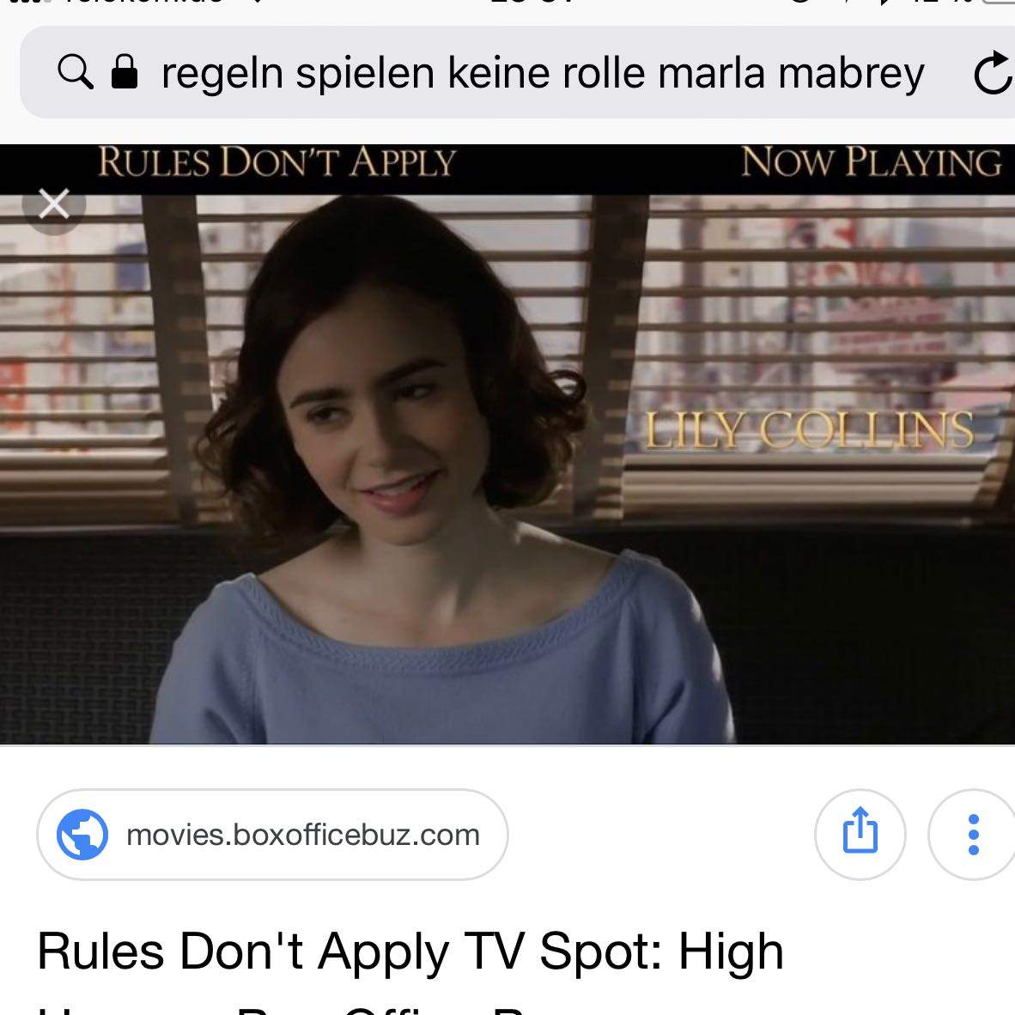Open the share sheet icon
Image resolution: width=1015 pixels, height=1015 pixels.
(860, 834)
